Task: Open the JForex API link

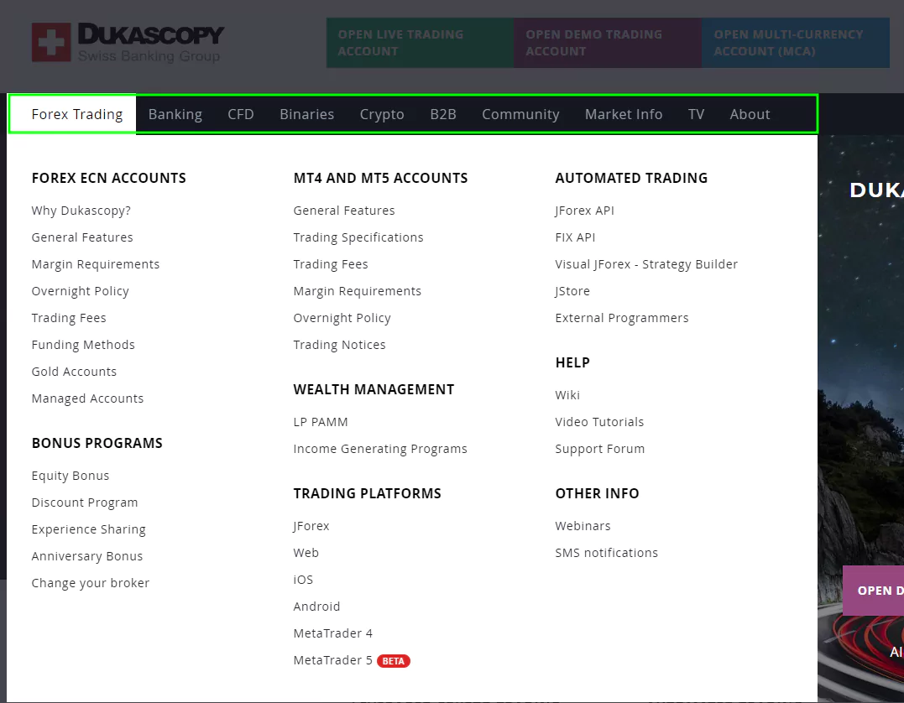Action: 584,211
